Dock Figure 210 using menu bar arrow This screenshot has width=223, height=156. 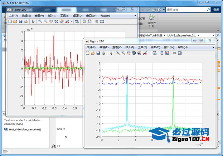(213, 47)
